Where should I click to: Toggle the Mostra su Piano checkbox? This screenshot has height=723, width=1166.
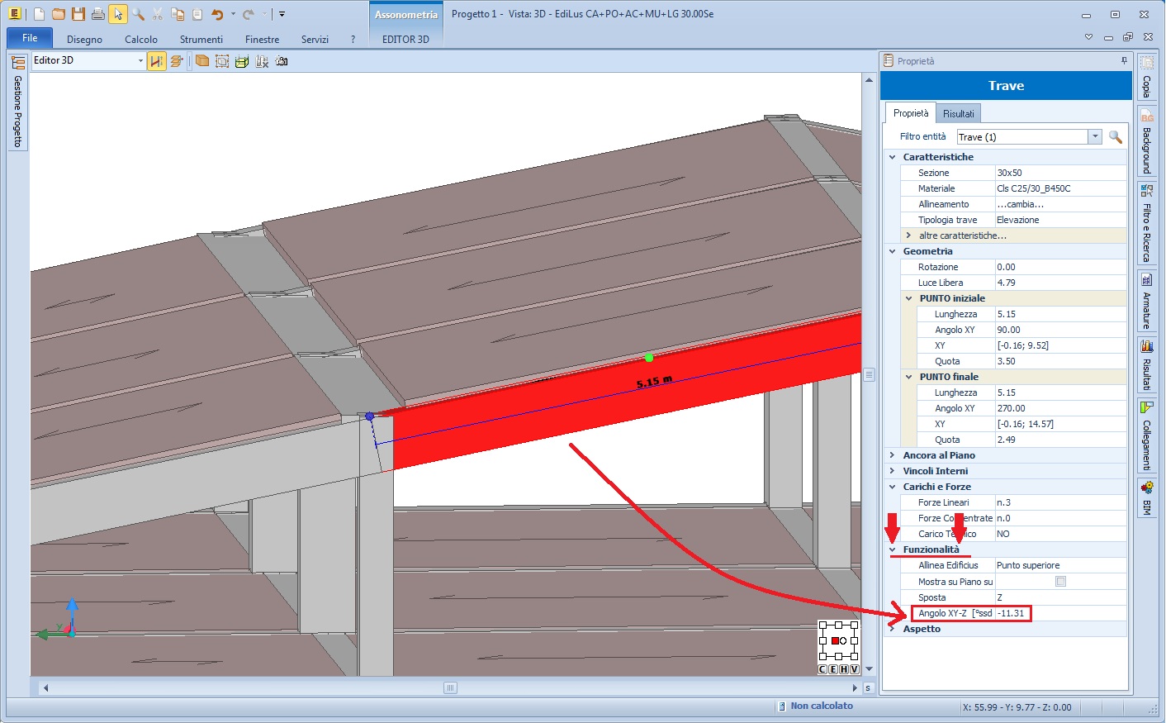1060,582
